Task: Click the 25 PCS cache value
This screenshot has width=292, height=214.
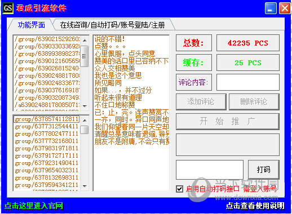Action: [x=248, y=63]
